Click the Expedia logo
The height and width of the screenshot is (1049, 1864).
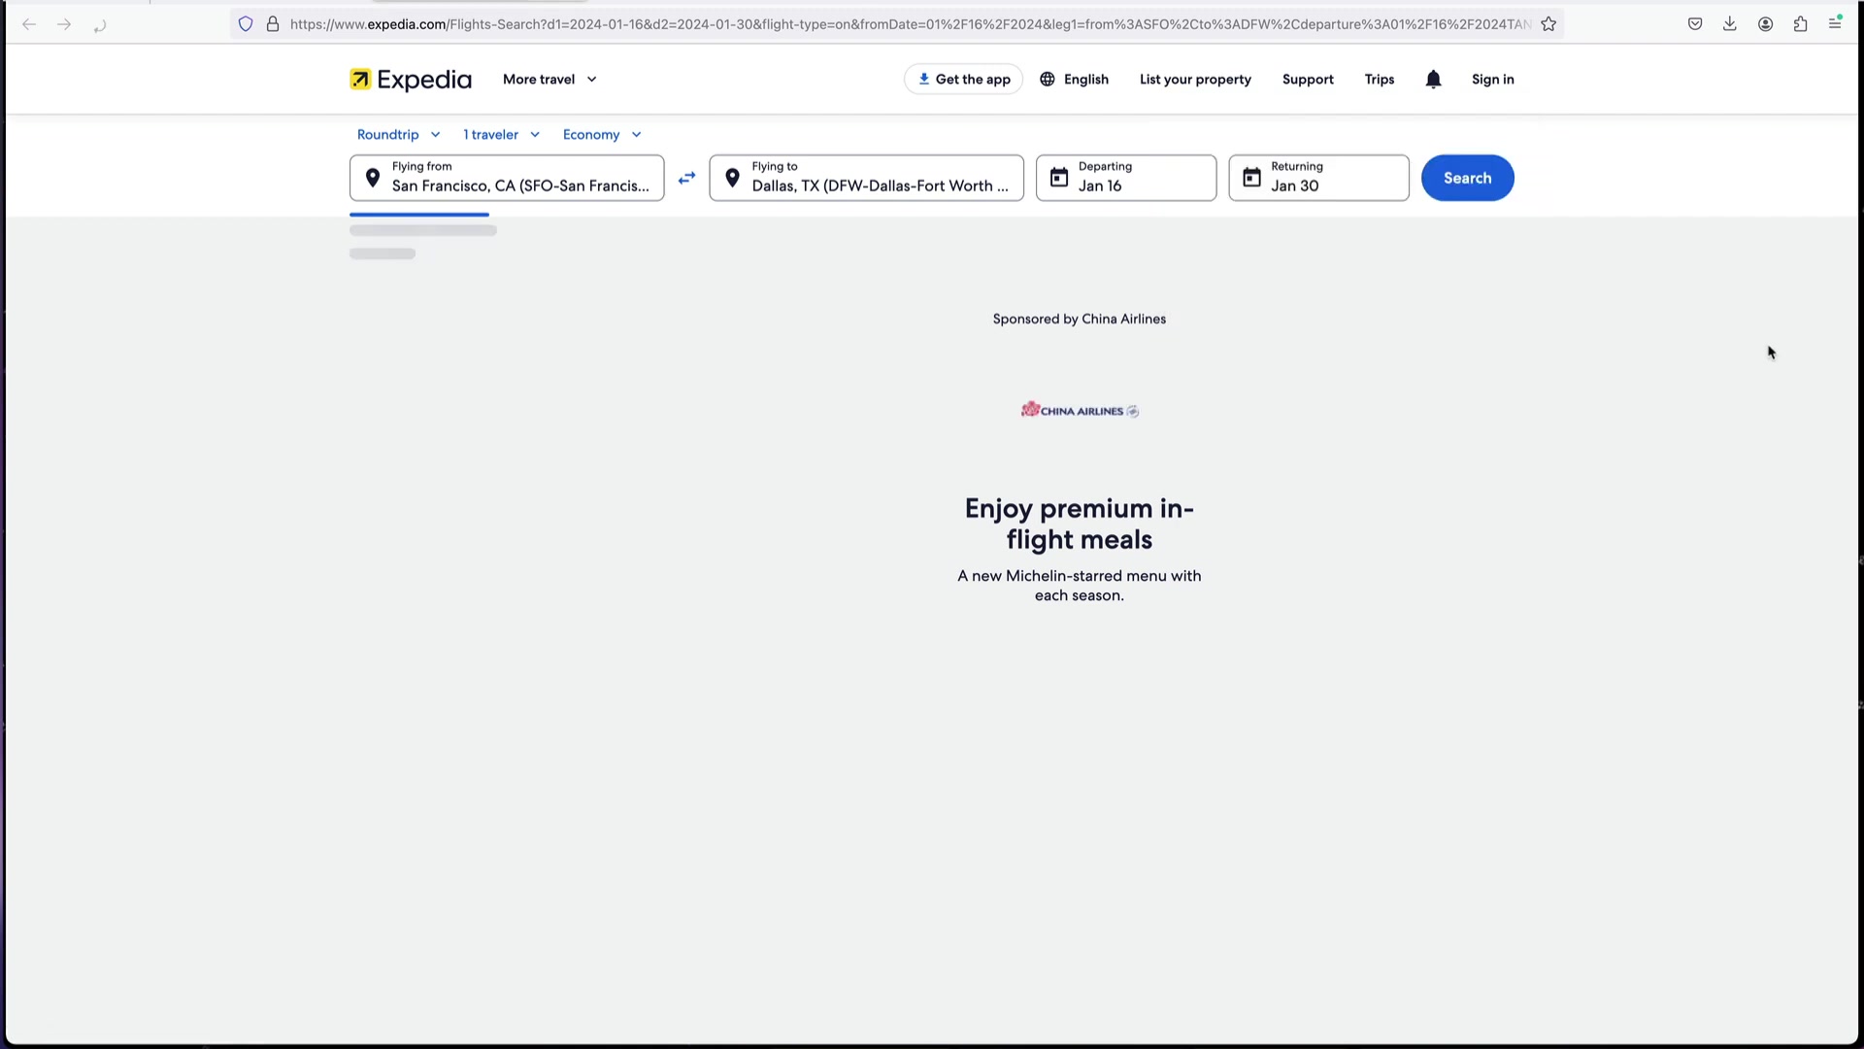point(411,80)
